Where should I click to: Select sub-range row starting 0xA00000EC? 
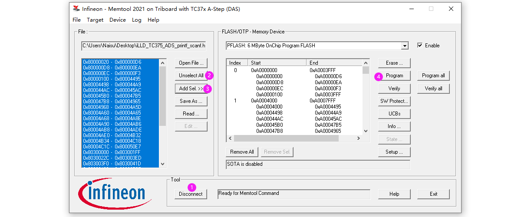tap(294, 88)
